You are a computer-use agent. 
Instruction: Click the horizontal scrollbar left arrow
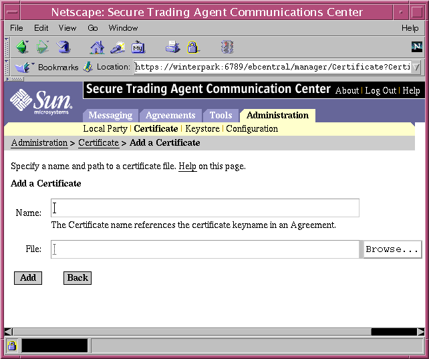9,332
